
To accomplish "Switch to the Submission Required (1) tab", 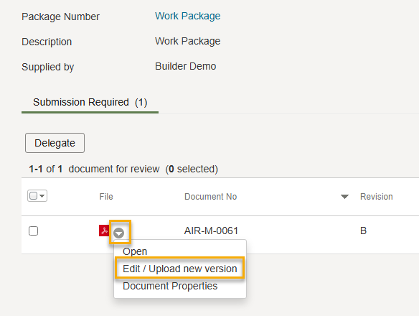I will [x=90, y=103].
